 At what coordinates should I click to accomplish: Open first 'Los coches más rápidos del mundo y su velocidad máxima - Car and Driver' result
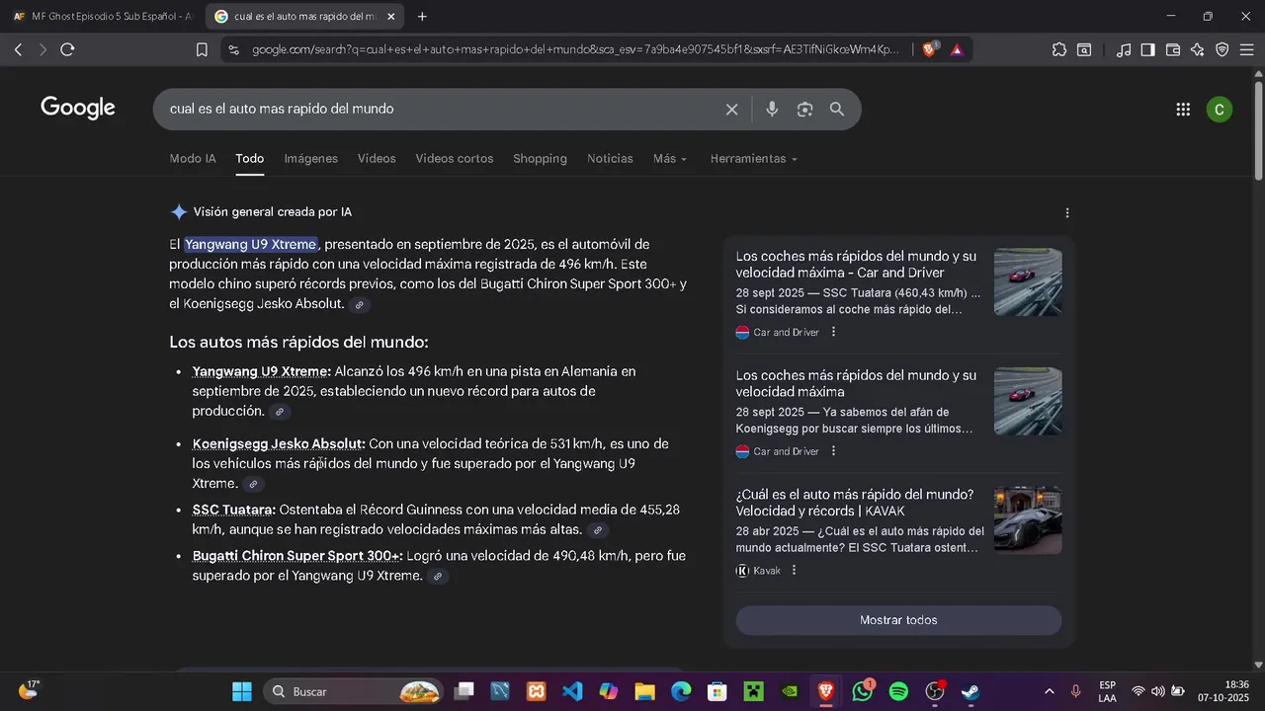tap(856, 265)
